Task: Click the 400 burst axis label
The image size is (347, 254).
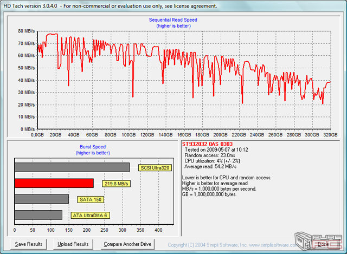Action: point(158,230)
